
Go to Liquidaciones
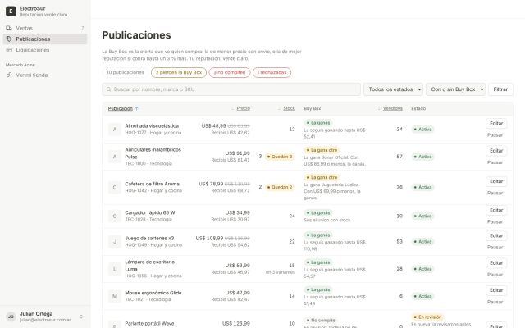pyautogui.click(x=45, y=50)
